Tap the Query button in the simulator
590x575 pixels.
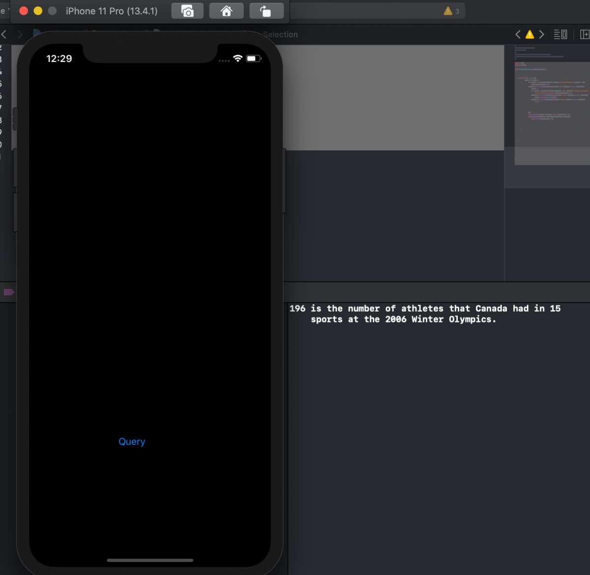click(132, 441)
